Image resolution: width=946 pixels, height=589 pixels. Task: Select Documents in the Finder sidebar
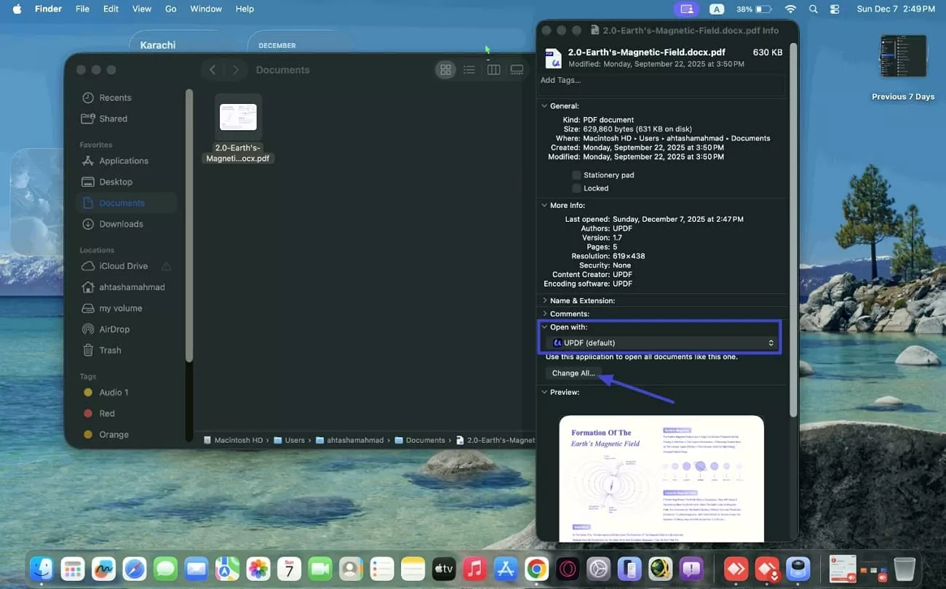click(x=121, y=202)
